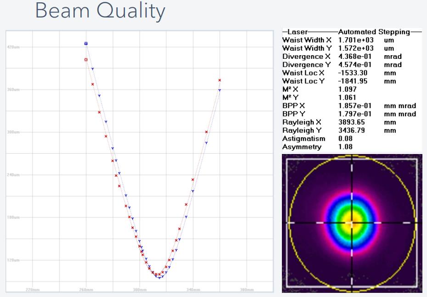Click the lowest blue marker at the curve minimum
Screen dimensions: 427x297
click(159, 278)
